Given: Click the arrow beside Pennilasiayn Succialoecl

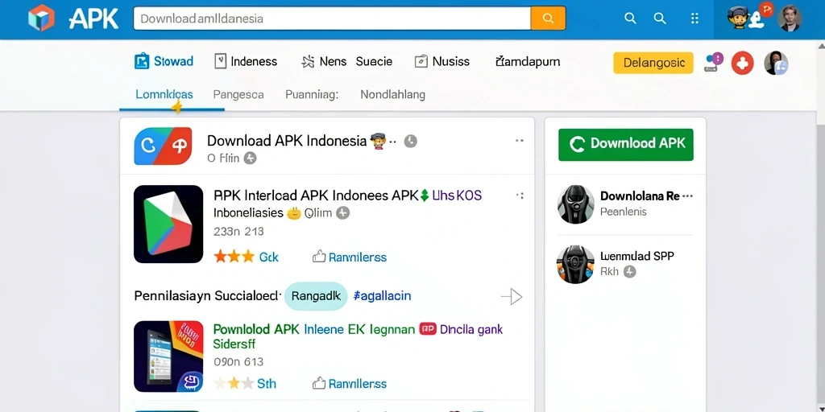Looking at the screenshot, I should (x=512, y=297).
